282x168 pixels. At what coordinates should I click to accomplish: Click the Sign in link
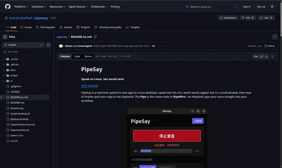[247, 7]
